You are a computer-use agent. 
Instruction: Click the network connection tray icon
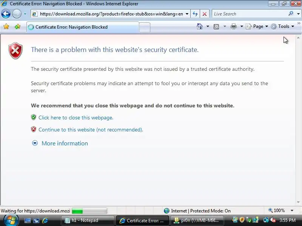(266, 220)
